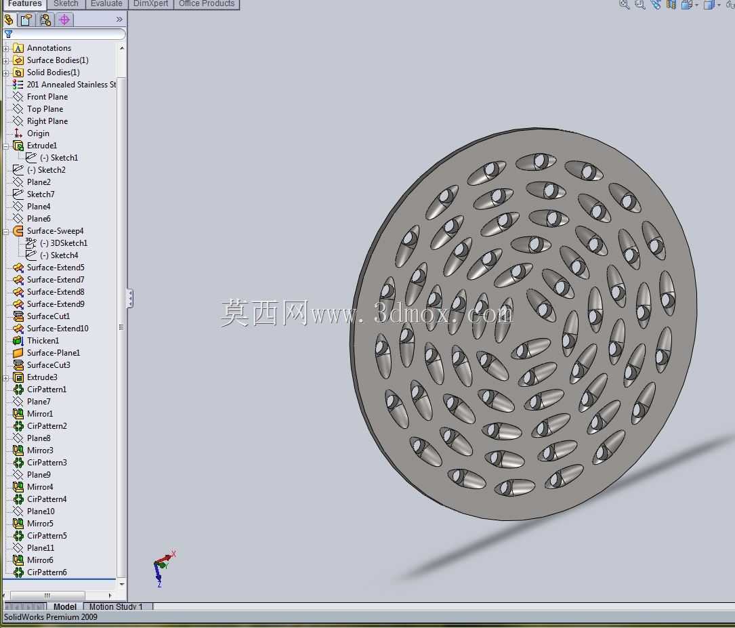Select Front Plane in the tree

pyautogui.click(x=47, y=97)
